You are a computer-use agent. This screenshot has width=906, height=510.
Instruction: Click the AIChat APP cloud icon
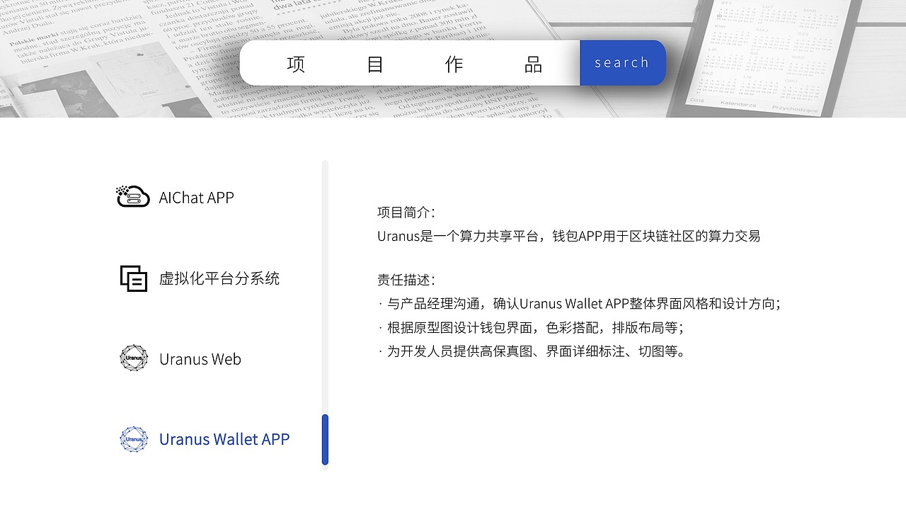(133, 196)
